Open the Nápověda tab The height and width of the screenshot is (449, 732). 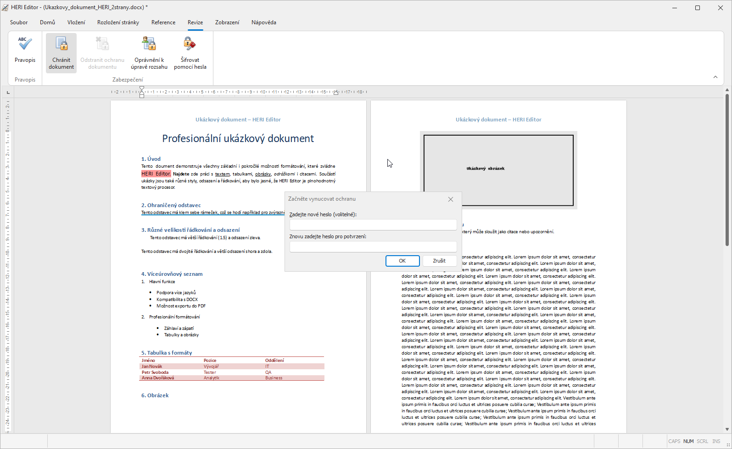pos(263,22)
